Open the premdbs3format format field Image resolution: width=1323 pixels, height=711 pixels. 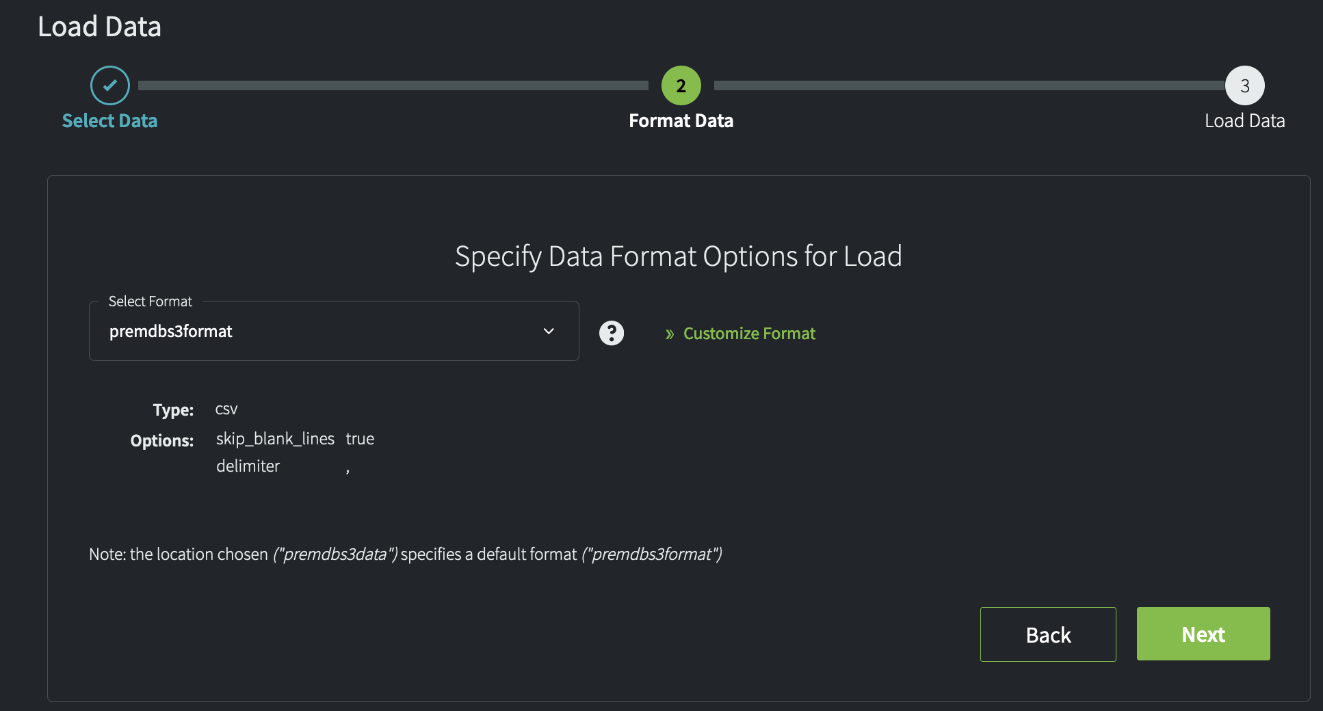(x=322, y=332)
